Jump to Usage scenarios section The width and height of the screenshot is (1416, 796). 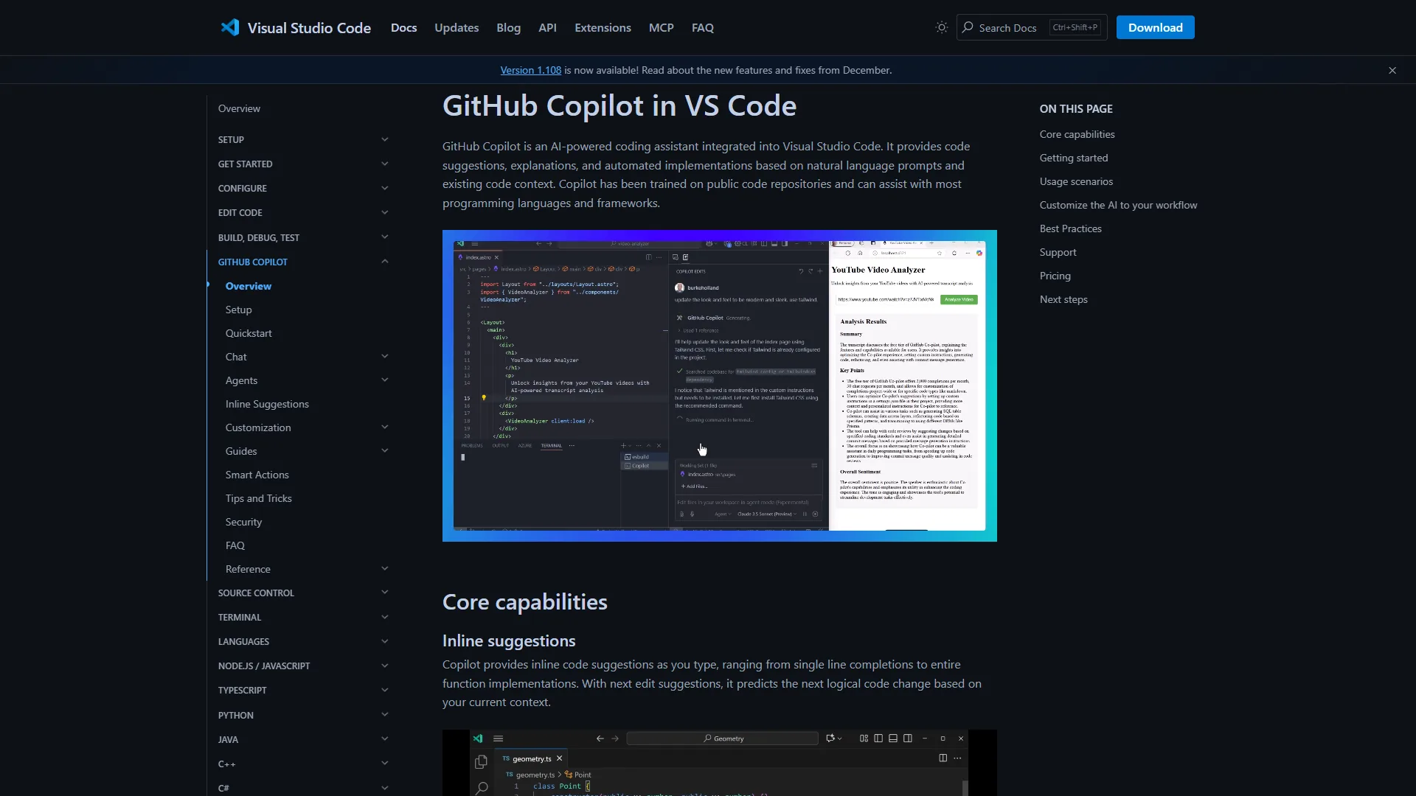click(x=1076, y=181)
